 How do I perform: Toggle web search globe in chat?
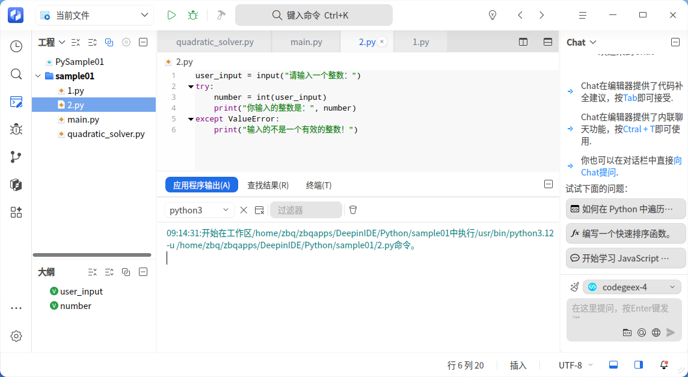656,333
